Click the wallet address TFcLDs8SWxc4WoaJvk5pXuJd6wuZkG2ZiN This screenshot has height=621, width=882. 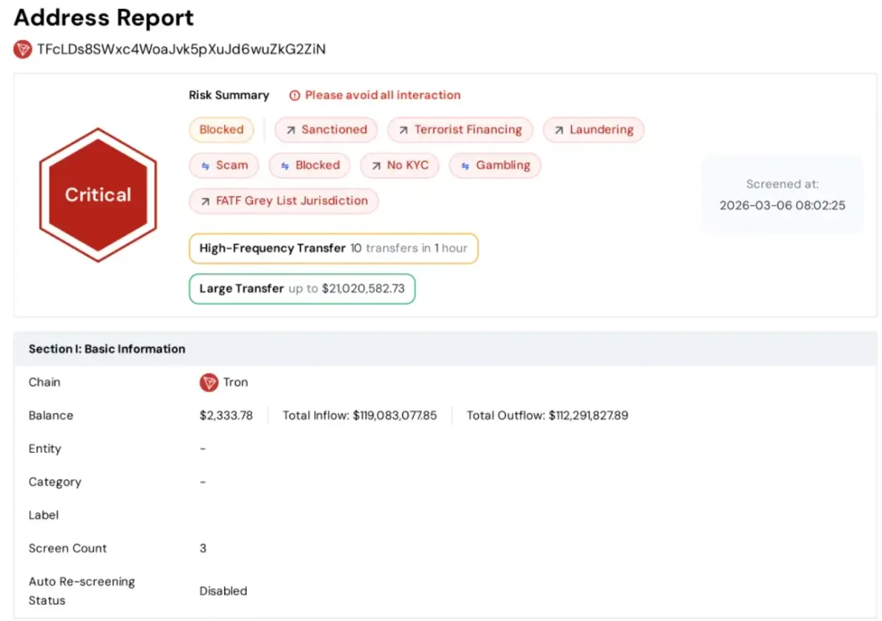(182, 50)
